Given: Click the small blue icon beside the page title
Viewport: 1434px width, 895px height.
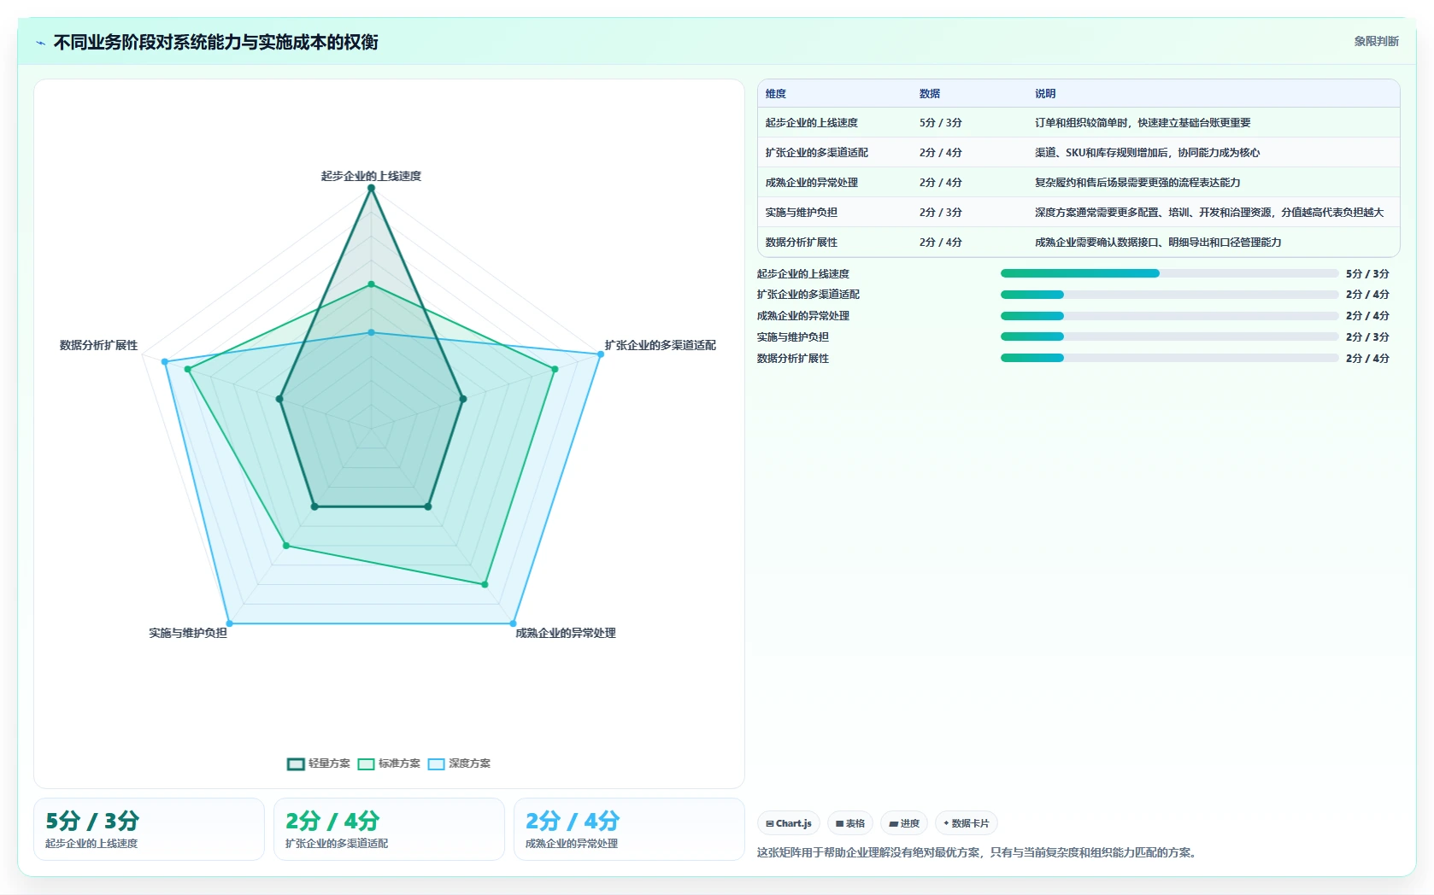Looking at the screenshot, I should tap(40, 43).
